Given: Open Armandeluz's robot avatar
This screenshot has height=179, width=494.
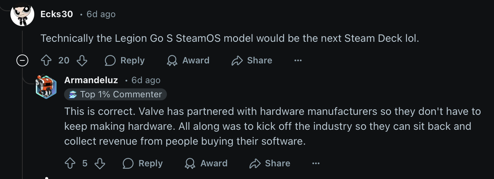Looking at the screenshot, I should click(46, 87).
